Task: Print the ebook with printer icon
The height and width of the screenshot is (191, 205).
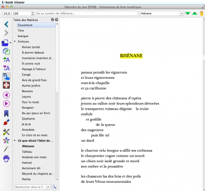Action: 6,159
